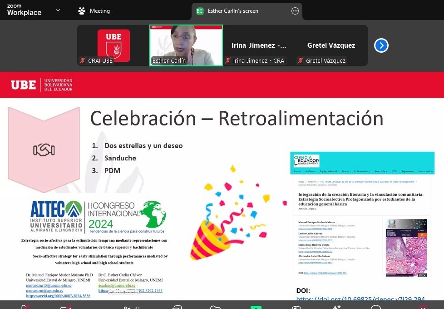Click the muted mic icon beside Gretel Vázquez

click(301, 61)
